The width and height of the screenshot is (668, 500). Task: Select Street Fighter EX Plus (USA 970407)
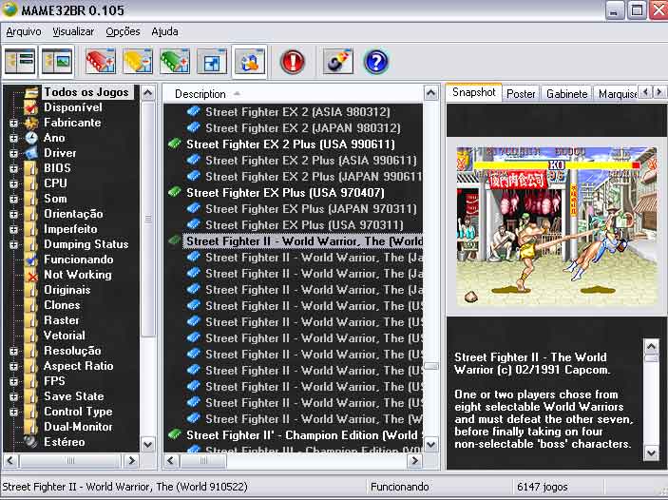285,193
